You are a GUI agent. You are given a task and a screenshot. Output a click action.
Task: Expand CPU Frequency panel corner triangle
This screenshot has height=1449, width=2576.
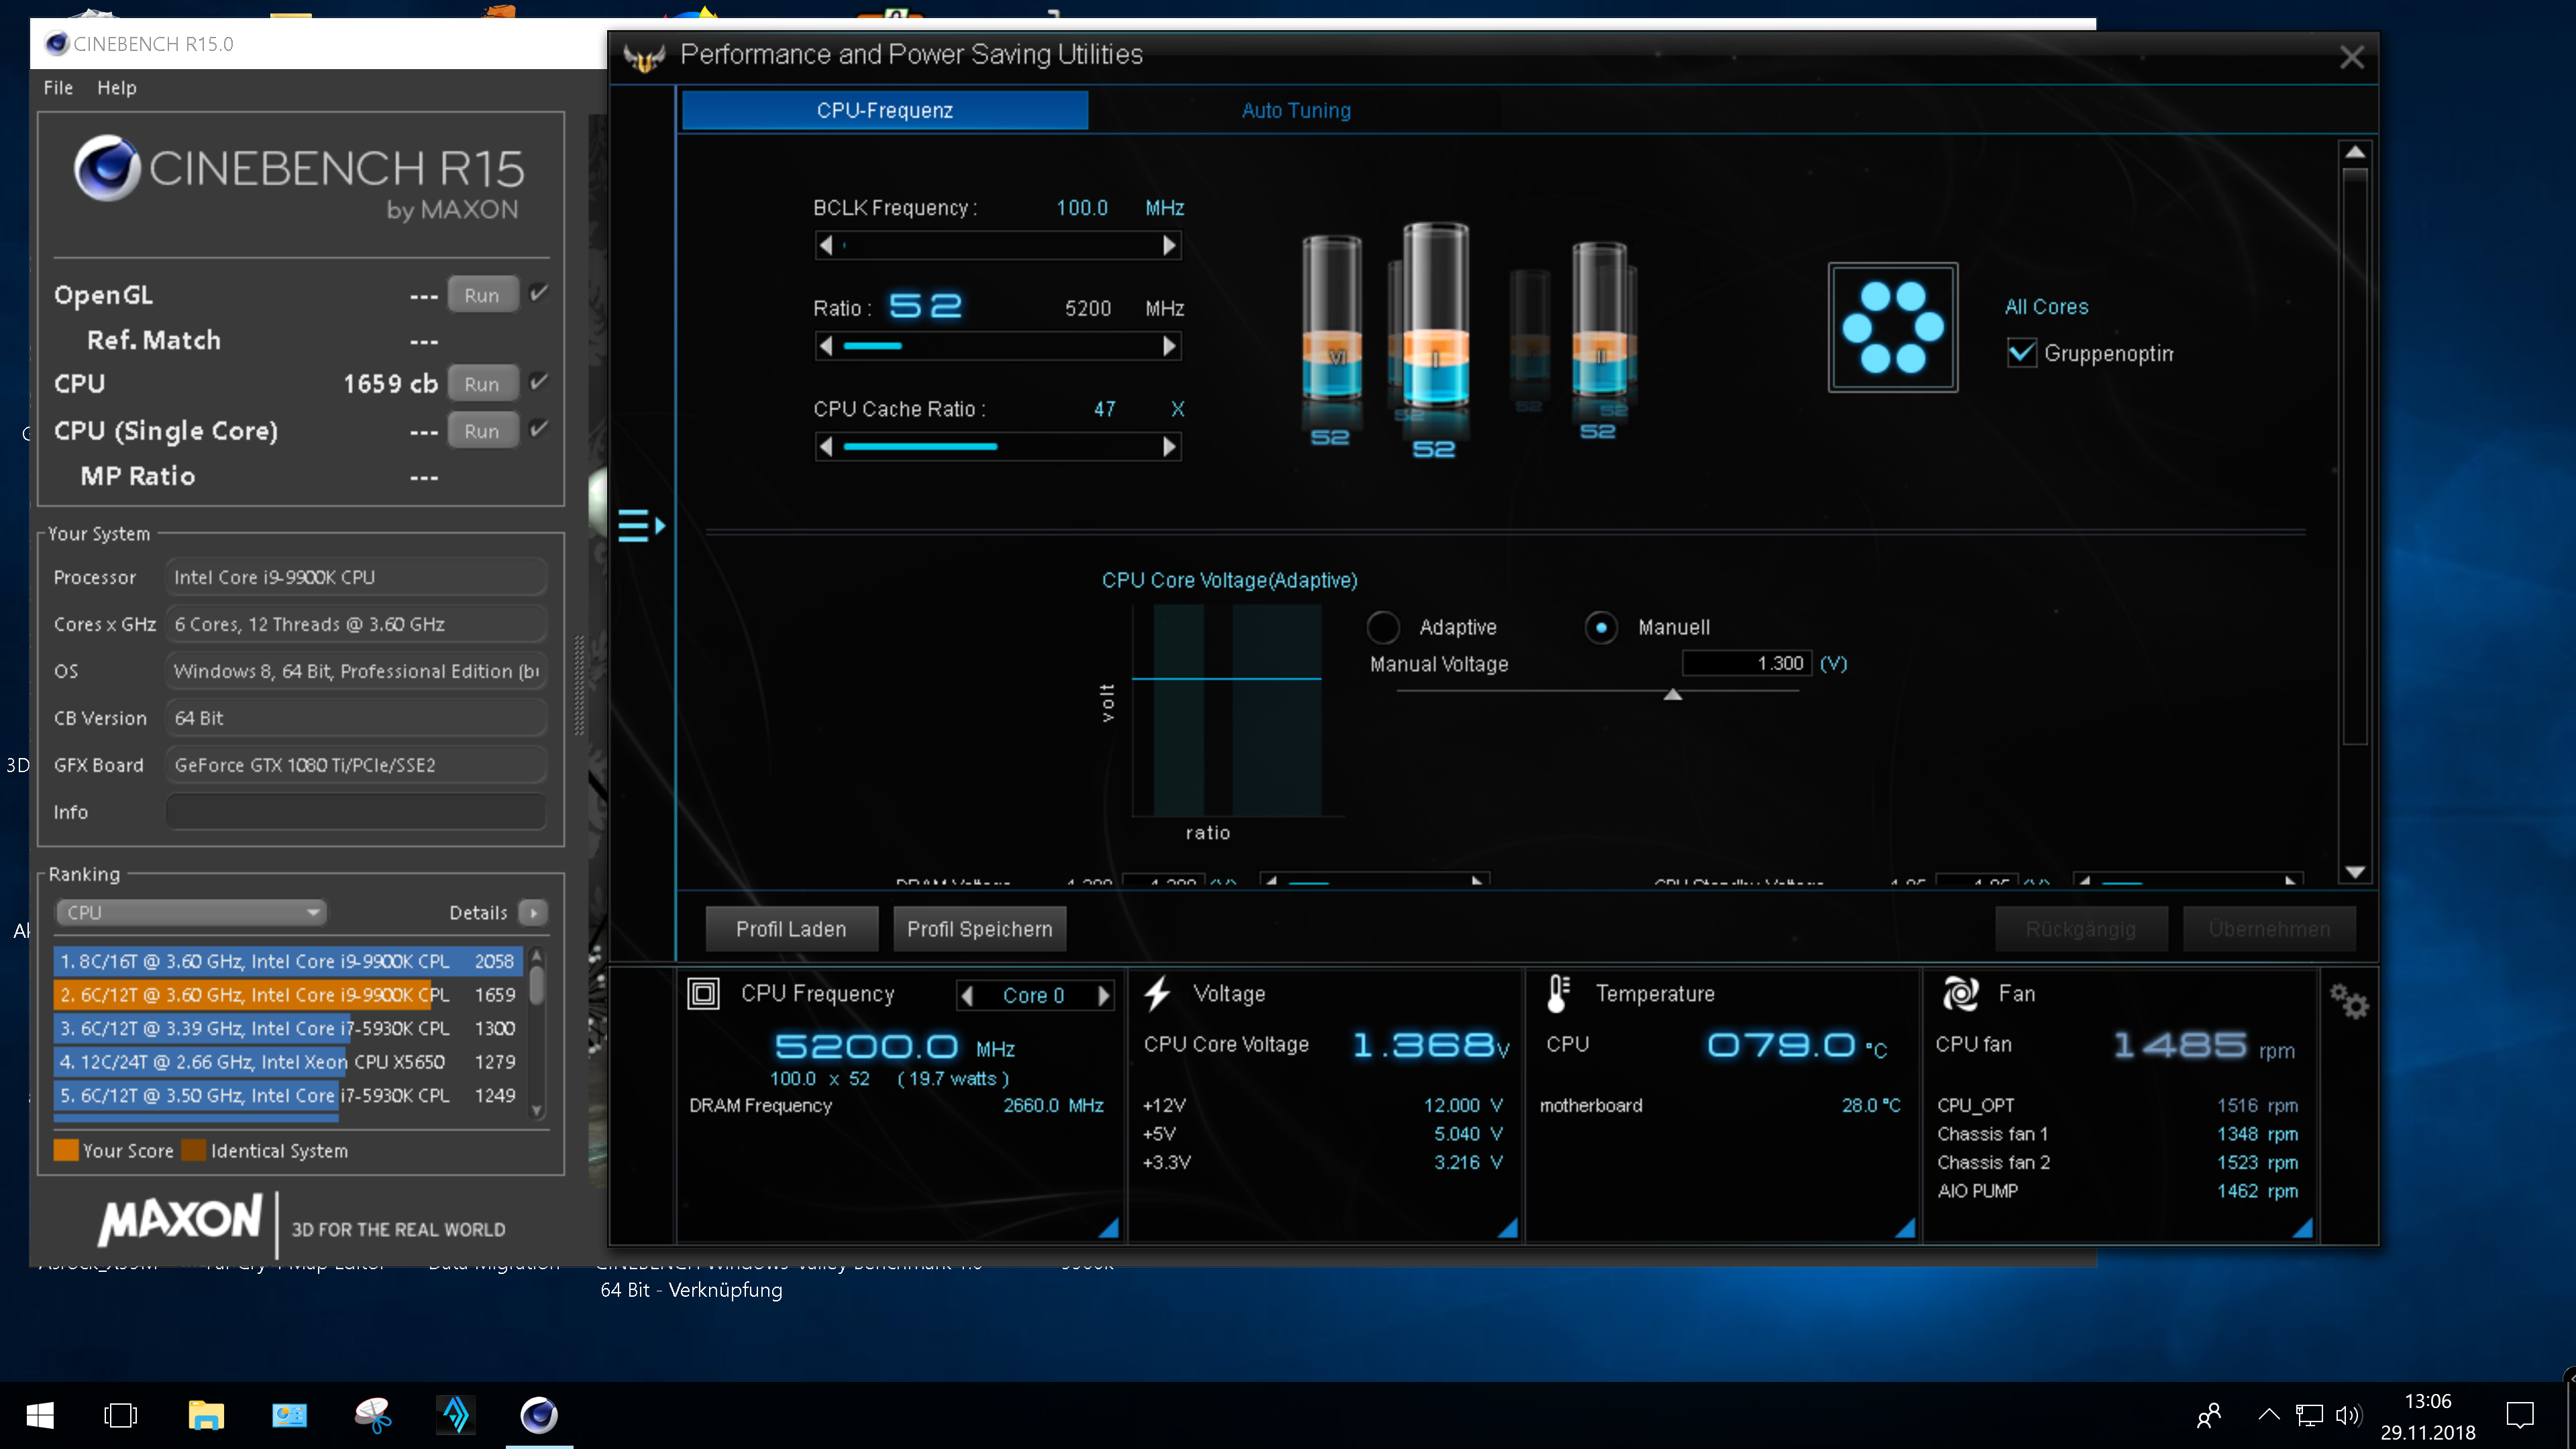click(x=1108, y=1228)
